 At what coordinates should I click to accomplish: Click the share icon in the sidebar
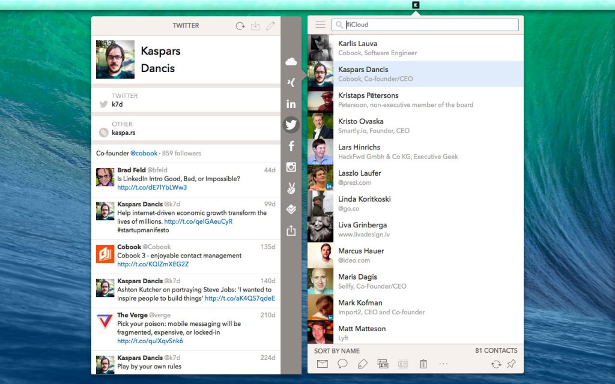tap(291, 230)
